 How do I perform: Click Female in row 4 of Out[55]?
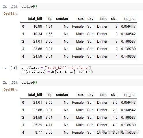click(x=78, y=133)
